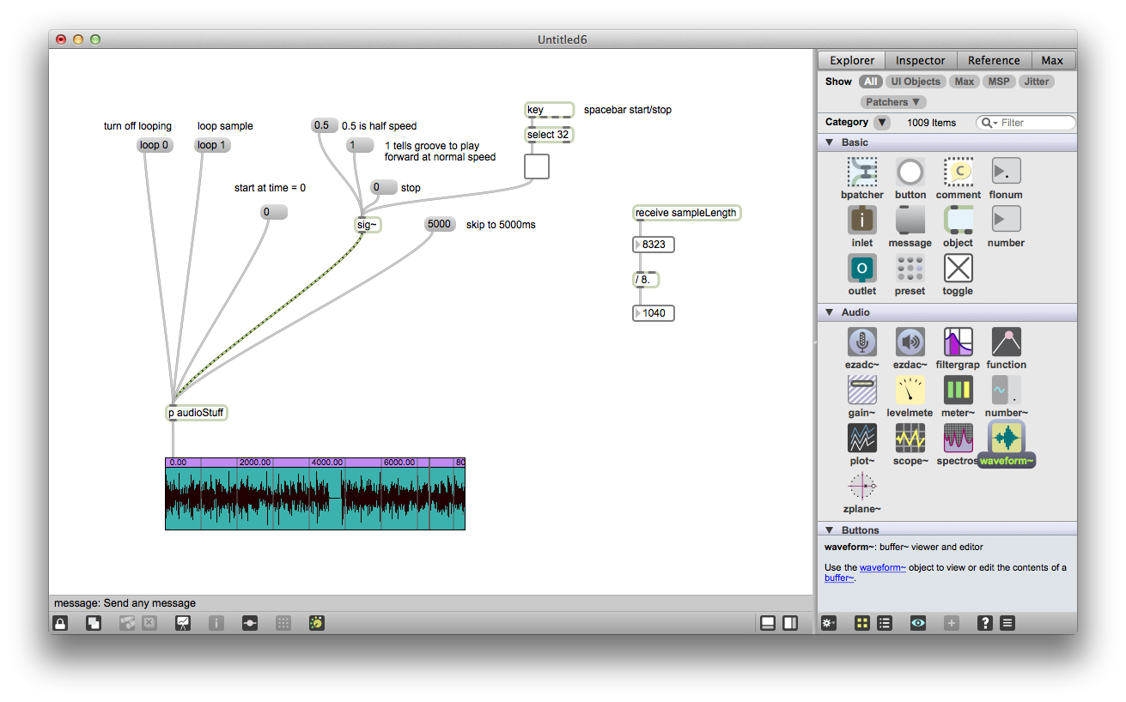Select the waveform~ object icon
This screenshot has width=1126, height=702.
coord(1006,438)
